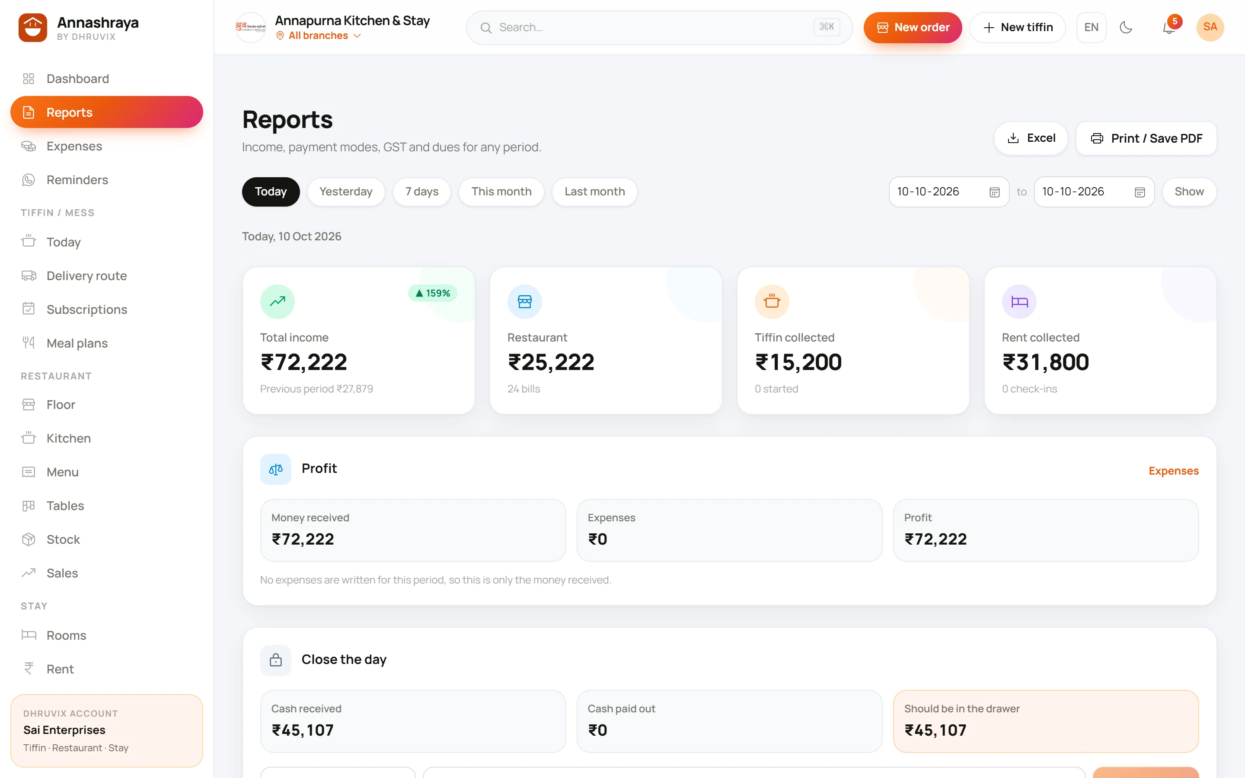Select the Yesterday period filter
The image size is (1245, 778).
tap(346, 192)
